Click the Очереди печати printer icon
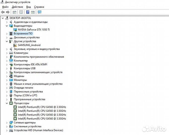 pos(11,88)
